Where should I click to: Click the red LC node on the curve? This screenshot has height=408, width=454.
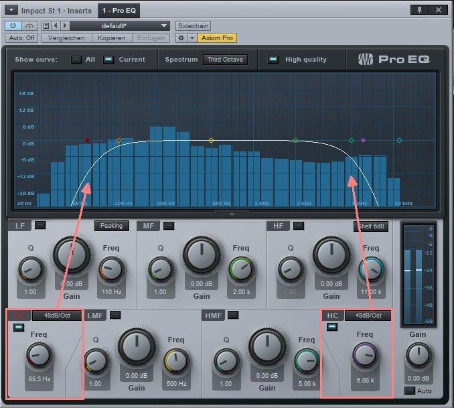[x=87, y=141]
